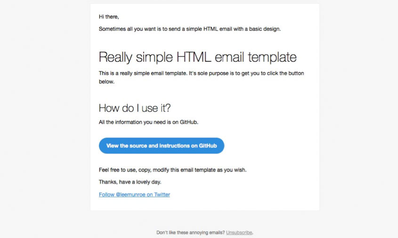Image resolution: width=398 pixels, height=238 pixels.
Task: Click the word 'Twitter' in the follow link
Action: tap(162, 194)
